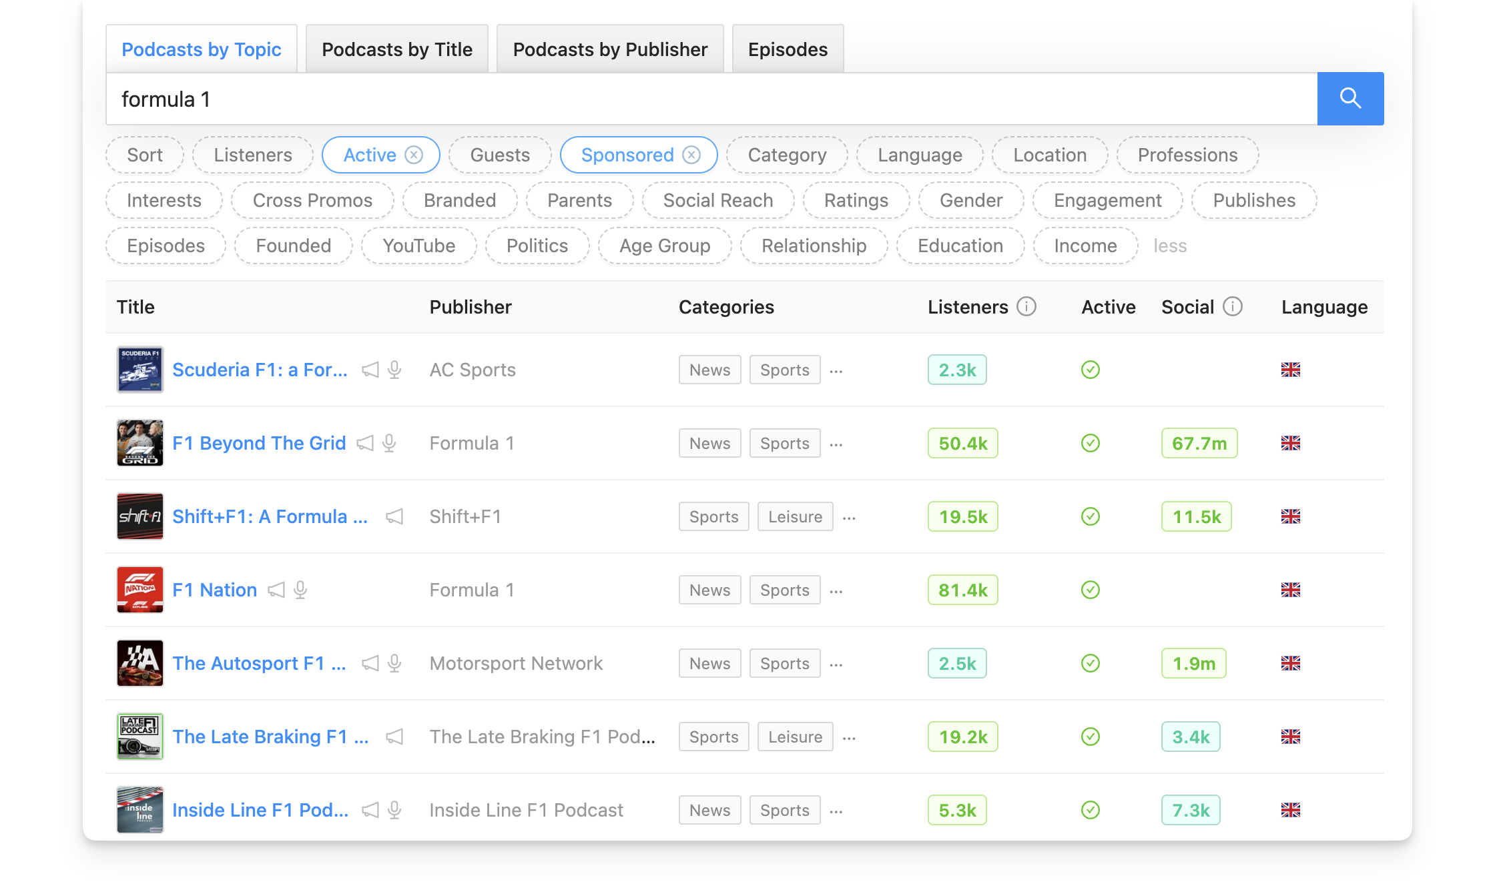1495x890 pixels.
Task: Open the Sort dropdown
Action: (144, 154)
